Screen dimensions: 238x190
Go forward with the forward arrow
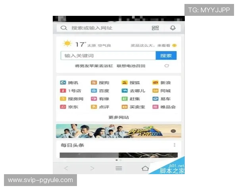(92, 168)
